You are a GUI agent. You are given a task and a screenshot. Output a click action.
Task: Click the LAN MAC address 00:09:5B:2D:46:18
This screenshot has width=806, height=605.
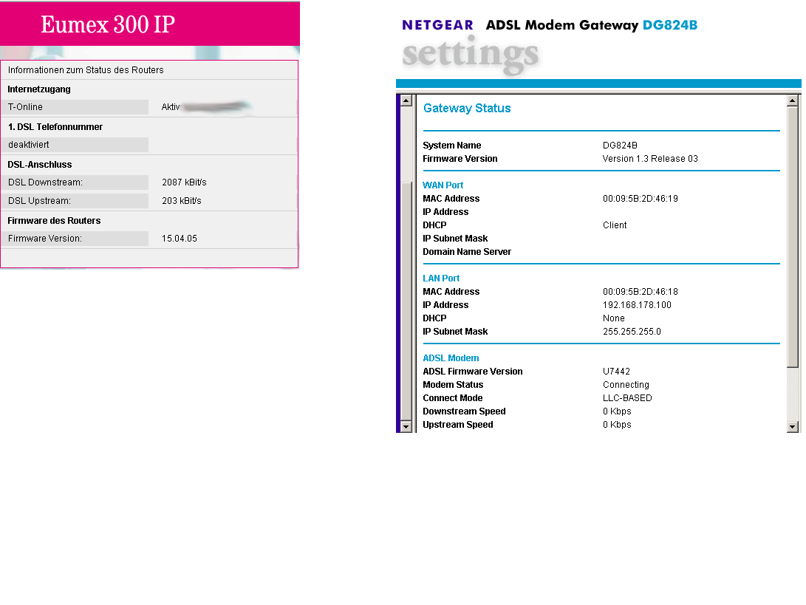(641, 292)
